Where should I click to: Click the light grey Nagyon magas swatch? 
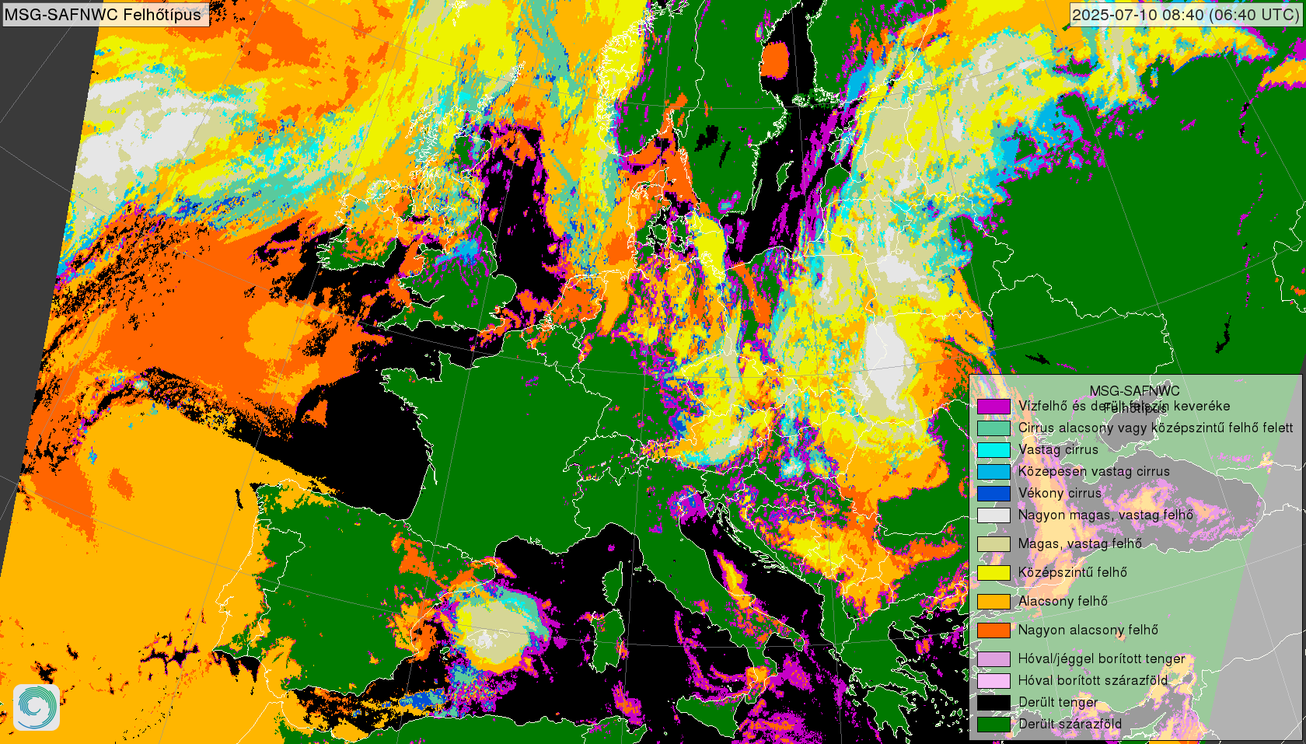click(993, 515)
